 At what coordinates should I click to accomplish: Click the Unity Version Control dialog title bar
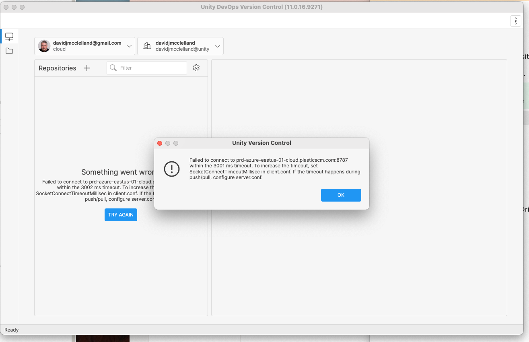point(261,143)
